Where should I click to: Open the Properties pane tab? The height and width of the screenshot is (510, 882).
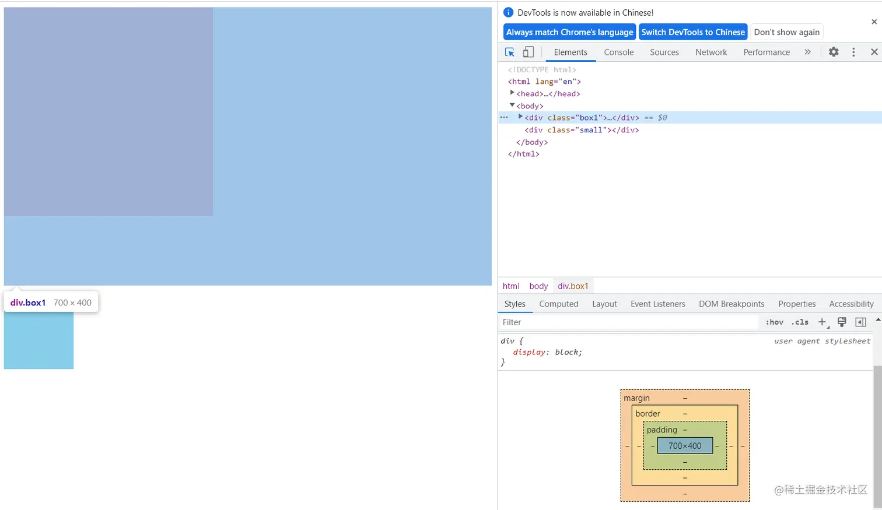(797, 304)
